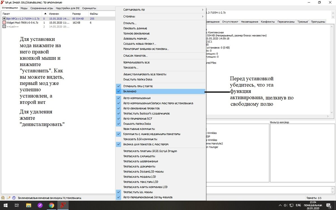Choose 'Деинсталлировать все пакеты'
336x210 pixels.
coord(161,74)
